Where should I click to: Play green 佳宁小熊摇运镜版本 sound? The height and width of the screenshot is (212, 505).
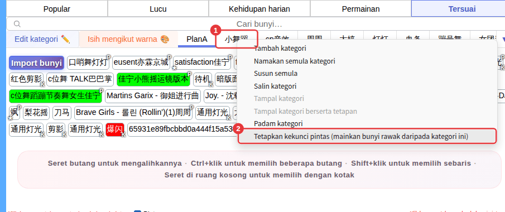click(153, 79)
